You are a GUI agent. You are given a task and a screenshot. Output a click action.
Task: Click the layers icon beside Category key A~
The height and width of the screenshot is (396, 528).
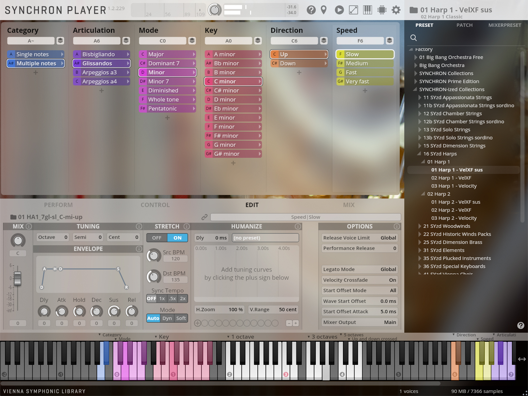pyautogui.click(x=60, y=41)
